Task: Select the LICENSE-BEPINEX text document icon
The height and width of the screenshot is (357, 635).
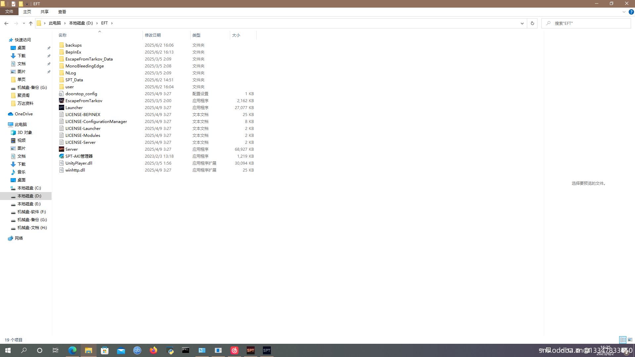Action: pos(62,114)
